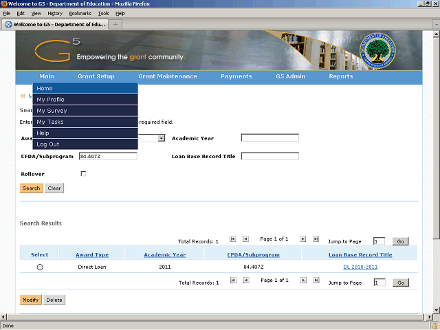Click the security lock status icon
Image resolution: width=440 pixels, height=330 pixels.
[x=435, y=326]
